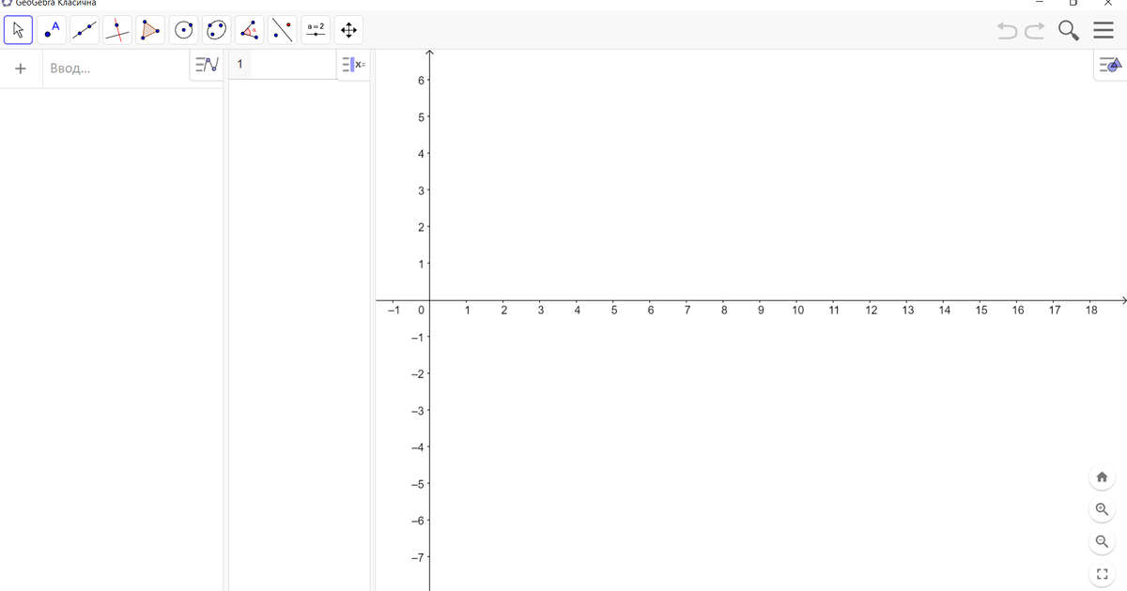
Task: Click the Redo button
Action: [1033, 30]
